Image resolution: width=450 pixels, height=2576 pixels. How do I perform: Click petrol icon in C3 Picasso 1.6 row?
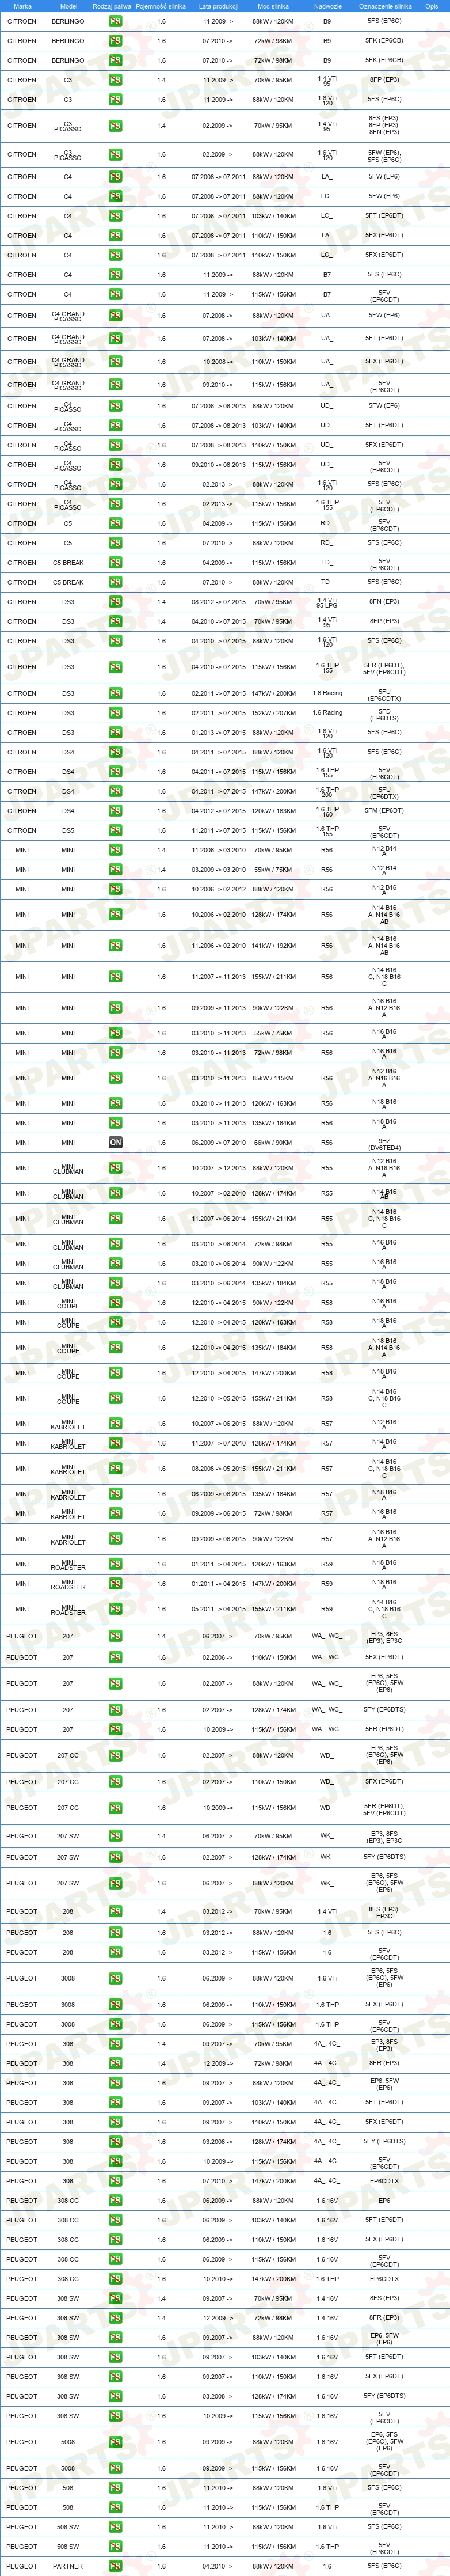point(116,155)
